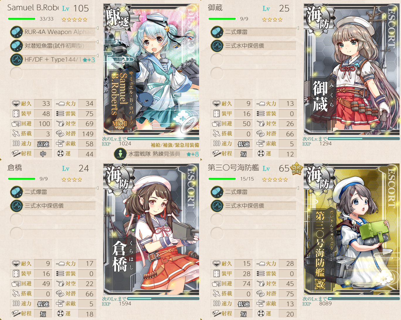Viewport: 401px width, 320px height.
Task: Expand the arrow beside 御蔵's 二式爆雷 slot
Action: pos(298,28)
